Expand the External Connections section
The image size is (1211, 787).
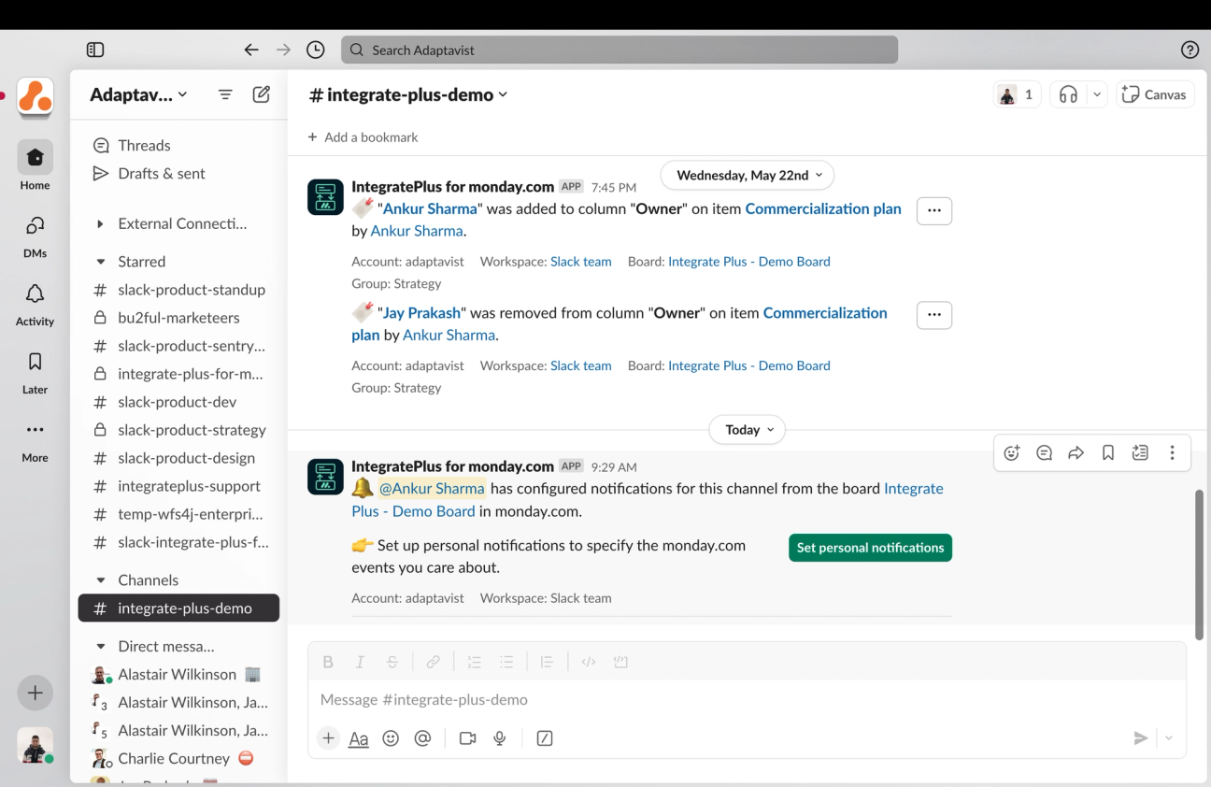(101, 224)
